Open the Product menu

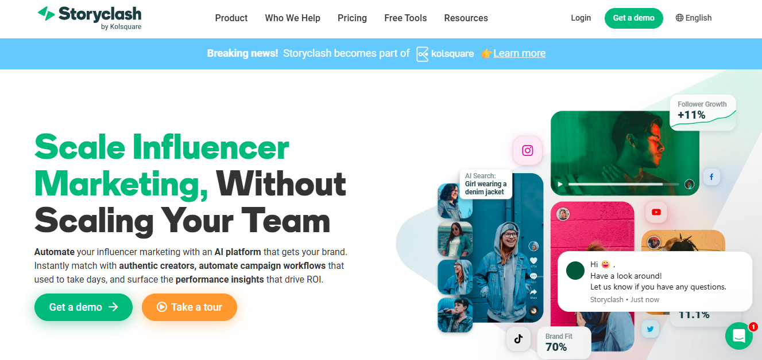(x=231, y=18)
